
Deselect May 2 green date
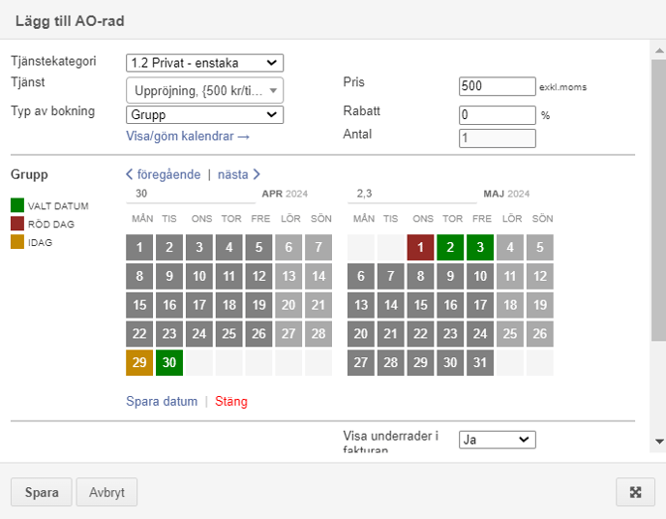(450, 247)
